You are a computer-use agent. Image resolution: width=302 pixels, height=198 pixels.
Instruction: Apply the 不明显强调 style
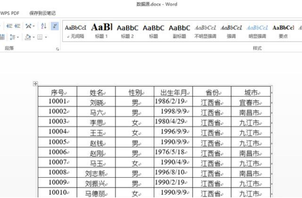(206, 31)
